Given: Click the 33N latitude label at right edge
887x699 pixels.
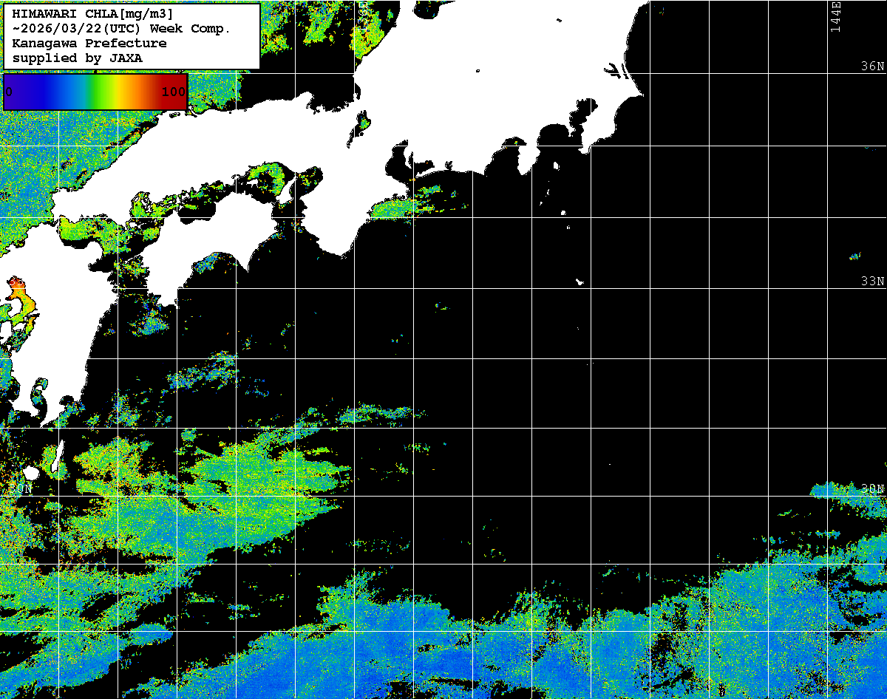Looking at the screenshot, I should (x=872, y=282).
